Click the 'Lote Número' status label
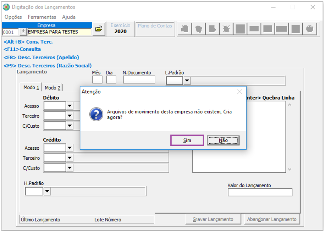Viewport: 325px width, 232px height. (108, 220)
